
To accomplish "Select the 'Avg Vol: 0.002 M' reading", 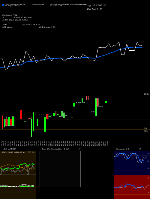I will pos(96,5).
